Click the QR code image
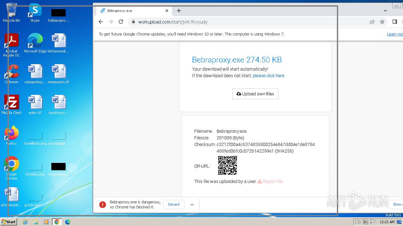403x226 pixels. (x=228, y=165)
